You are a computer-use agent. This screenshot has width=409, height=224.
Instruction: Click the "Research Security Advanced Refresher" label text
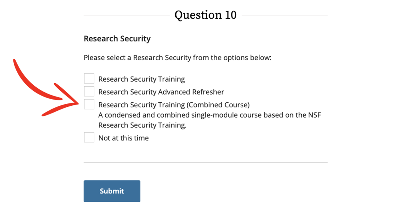tap(161, 92)
